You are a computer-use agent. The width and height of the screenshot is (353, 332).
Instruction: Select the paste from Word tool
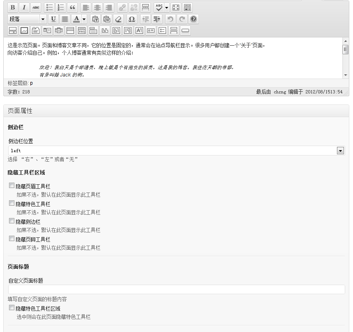point(106,19)
